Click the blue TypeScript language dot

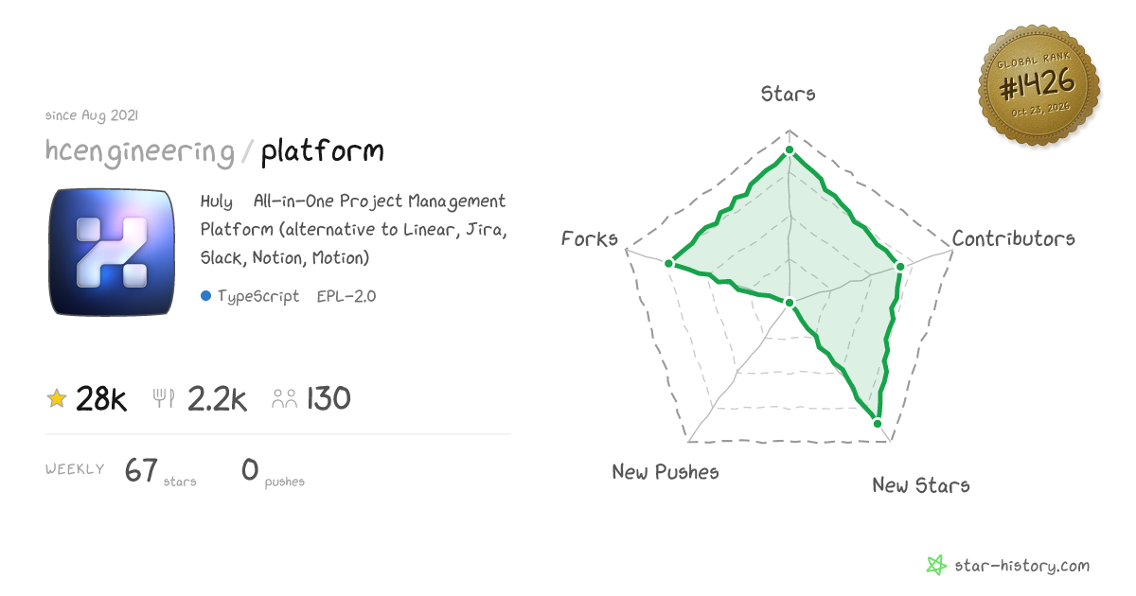point(205,296)
